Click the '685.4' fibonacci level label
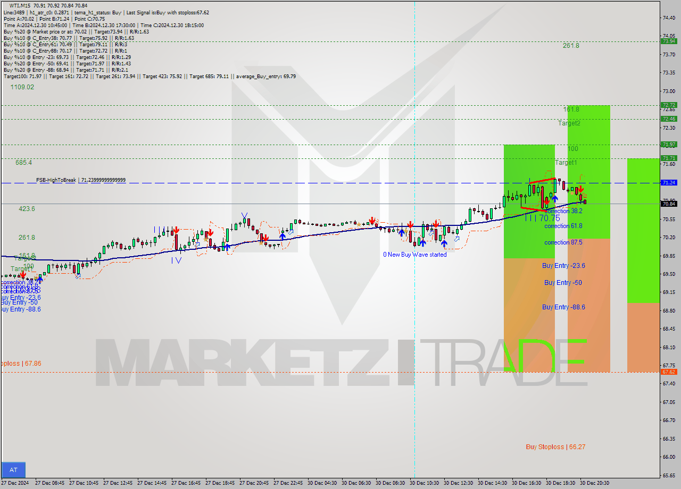681x489 pixels. 24,162
